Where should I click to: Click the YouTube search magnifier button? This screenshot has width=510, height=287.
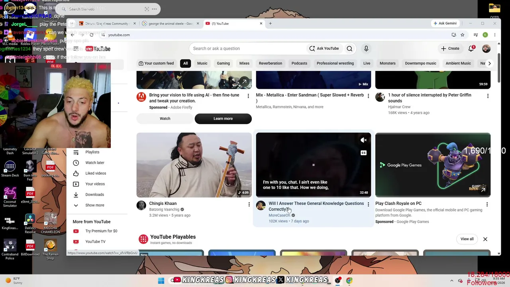[x=349, y=49]
